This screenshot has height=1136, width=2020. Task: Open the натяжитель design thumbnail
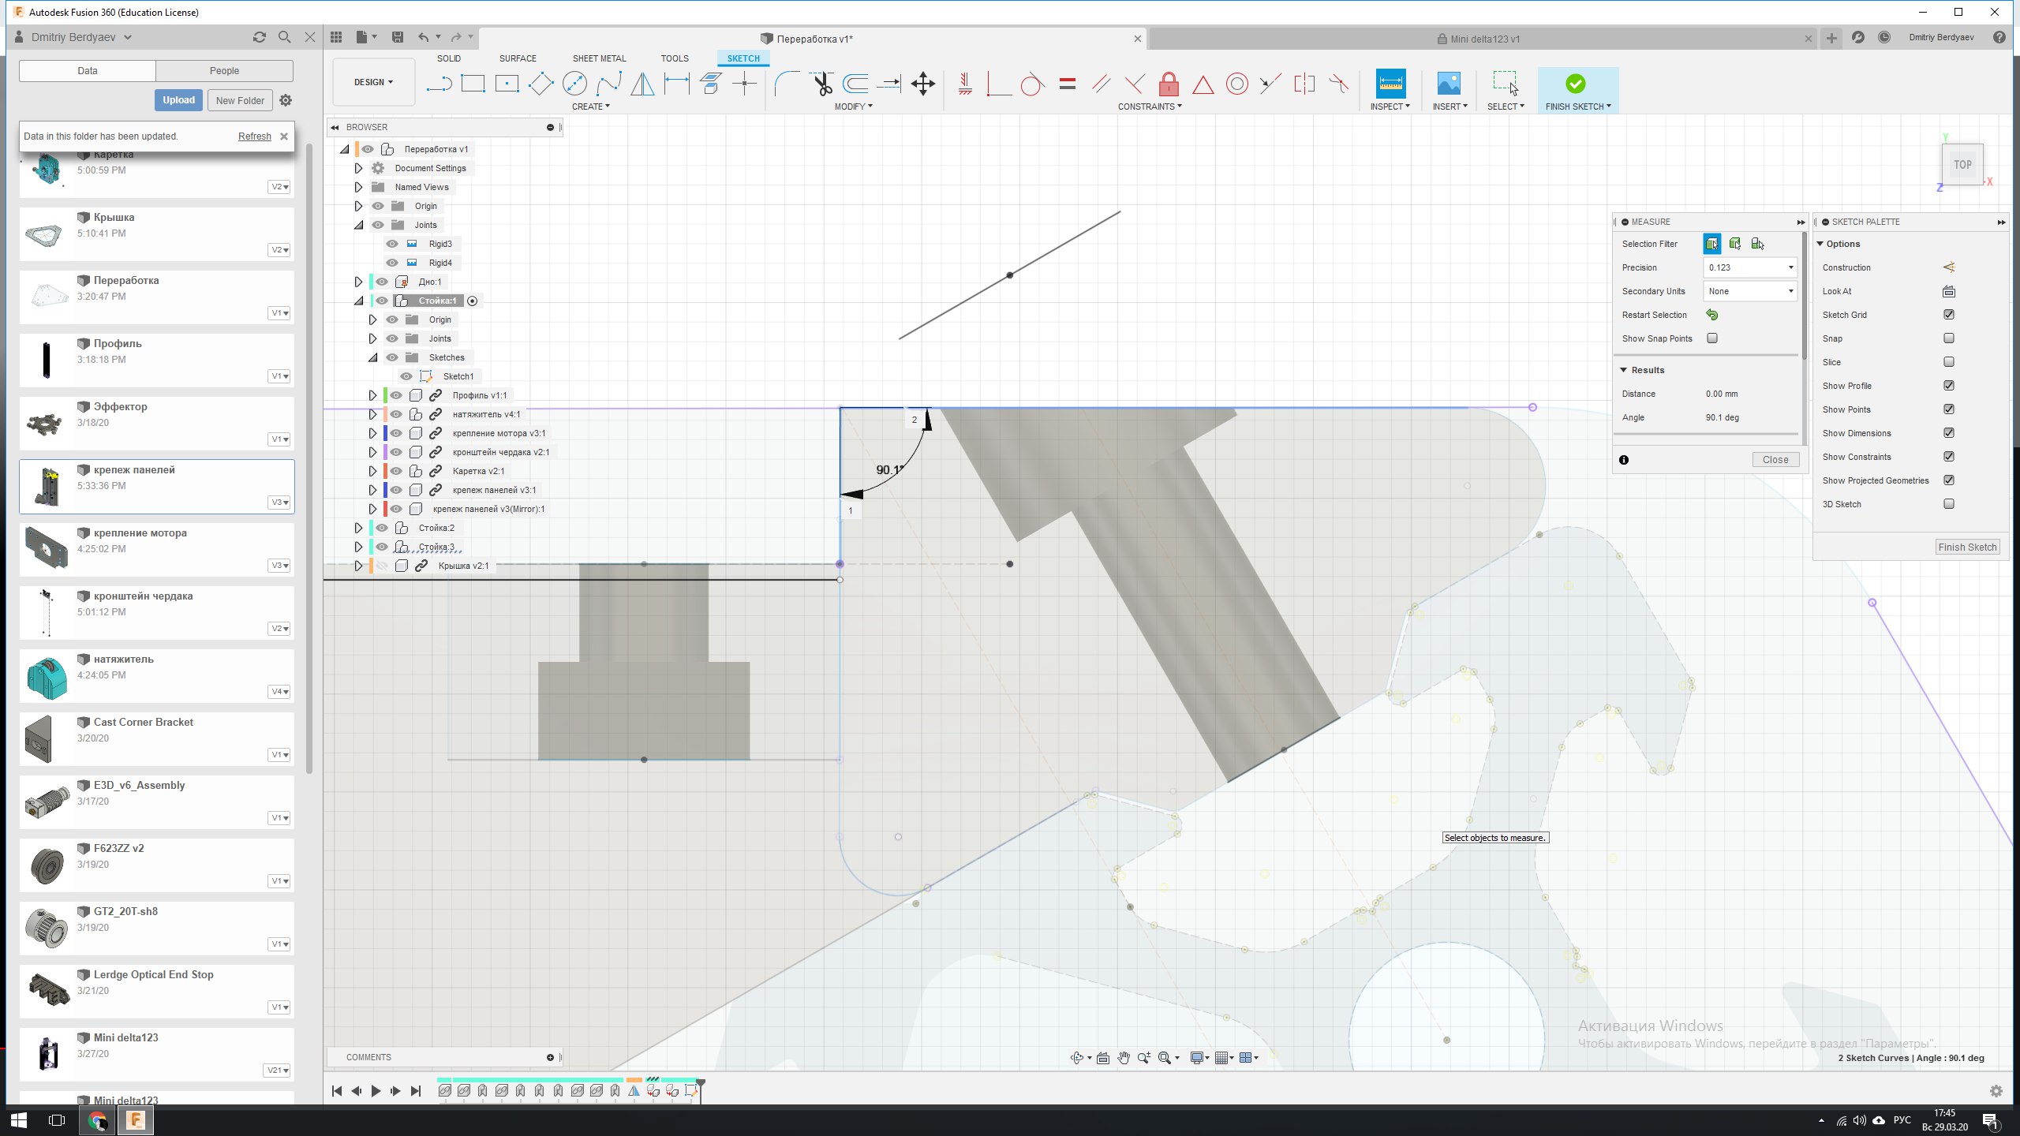47,676
